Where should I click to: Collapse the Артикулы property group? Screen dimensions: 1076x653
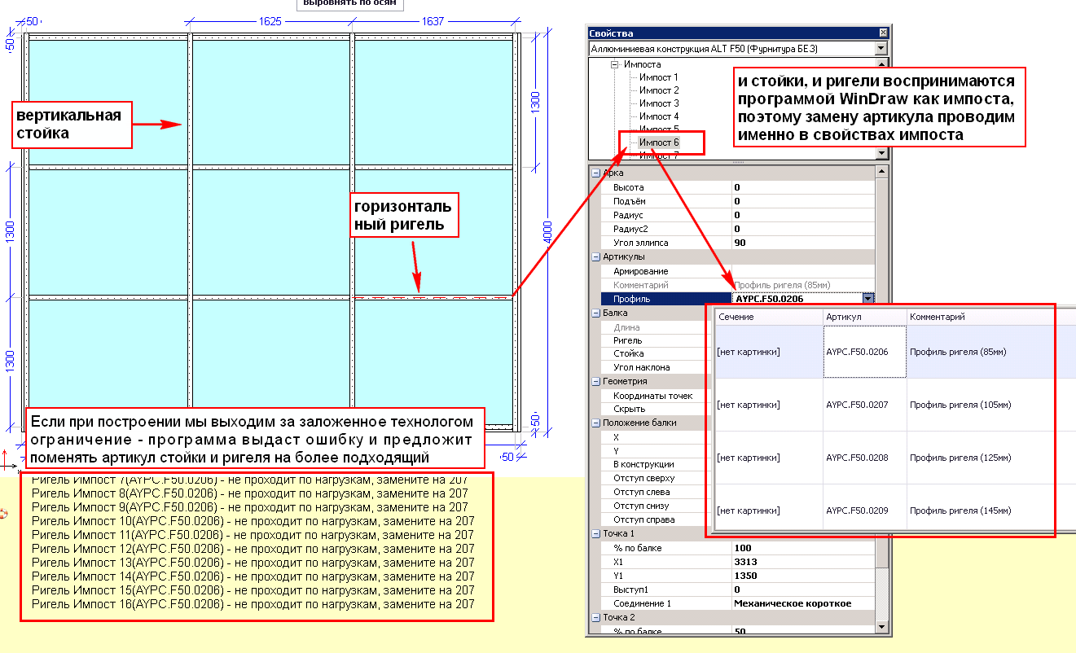pyautogui.click(x=595, y=256)
